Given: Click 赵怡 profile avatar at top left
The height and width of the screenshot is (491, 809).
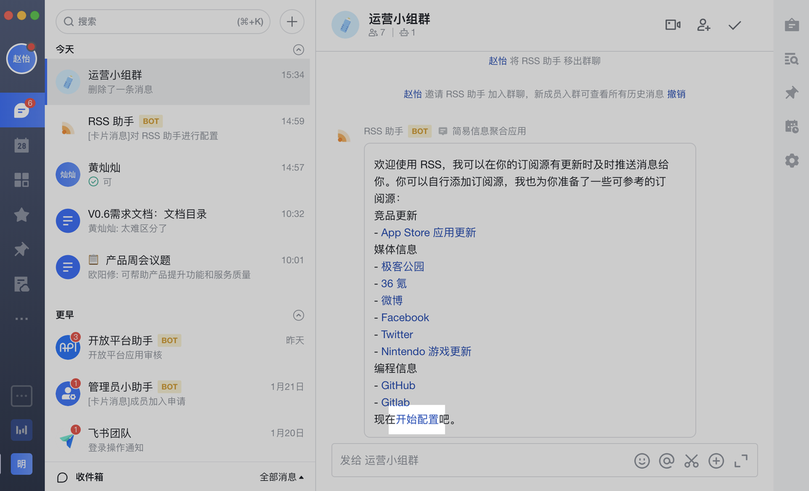Looking at the screenshot, I should pyautogui.click(x=22, y=59).
